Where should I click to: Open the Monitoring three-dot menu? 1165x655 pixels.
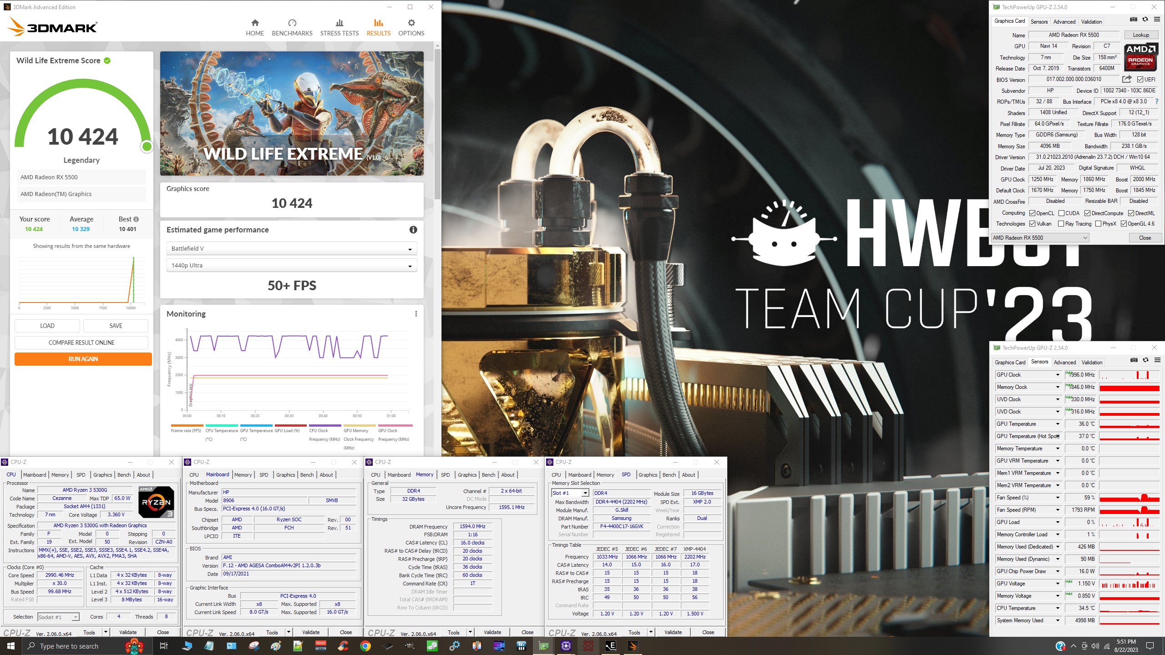coord(416,314)
